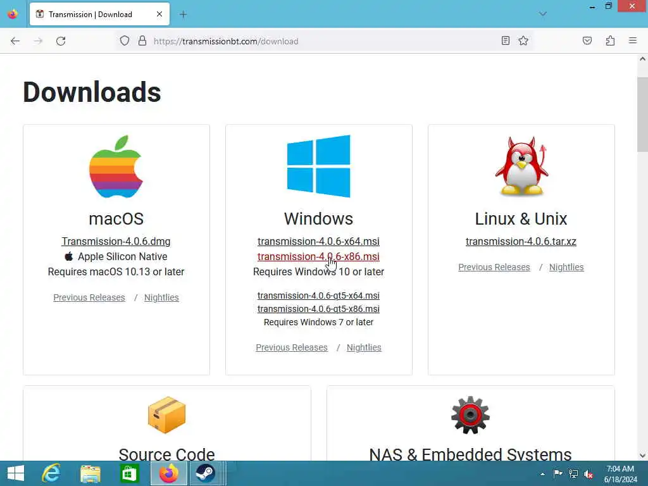Open macOS Nightlies link
The width and height of the screenshot is (648, 486).
(161, 297)
